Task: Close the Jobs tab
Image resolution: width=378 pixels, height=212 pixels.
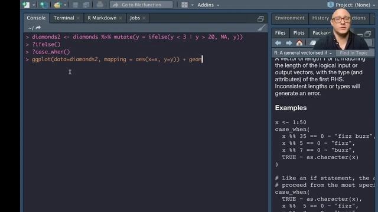Action: 144,18
